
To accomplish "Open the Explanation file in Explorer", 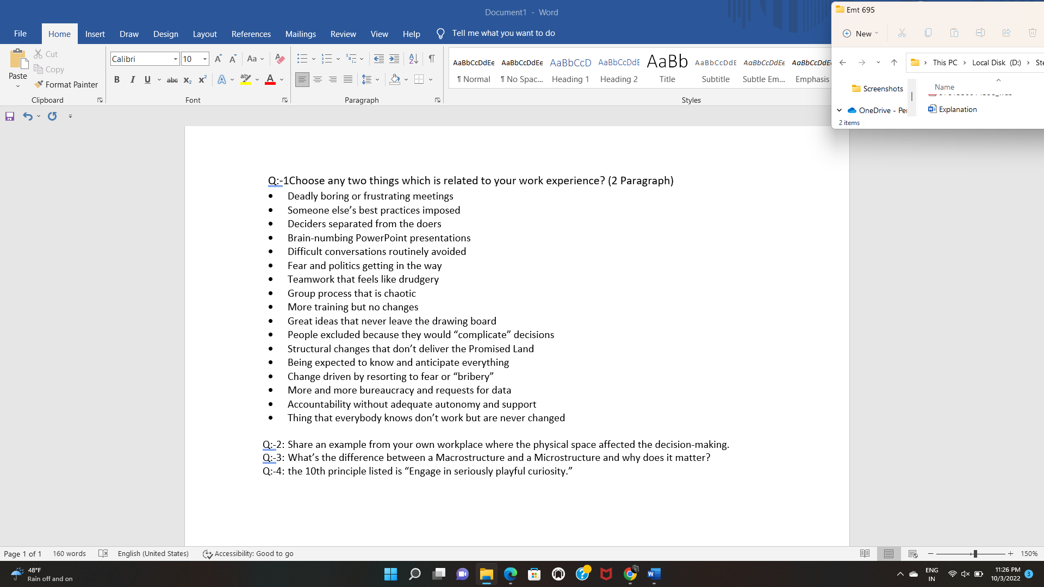I will [956, 109].
